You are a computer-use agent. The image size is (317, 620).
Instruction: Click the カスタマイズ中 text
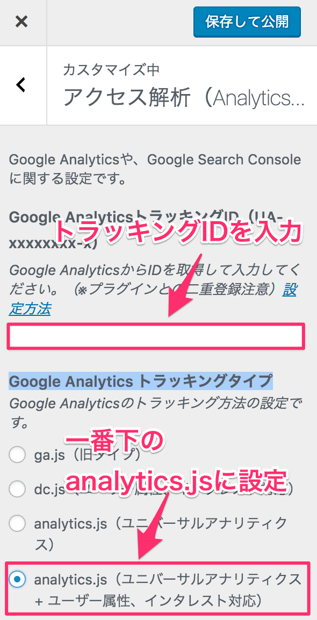click(x=111, y=70)
